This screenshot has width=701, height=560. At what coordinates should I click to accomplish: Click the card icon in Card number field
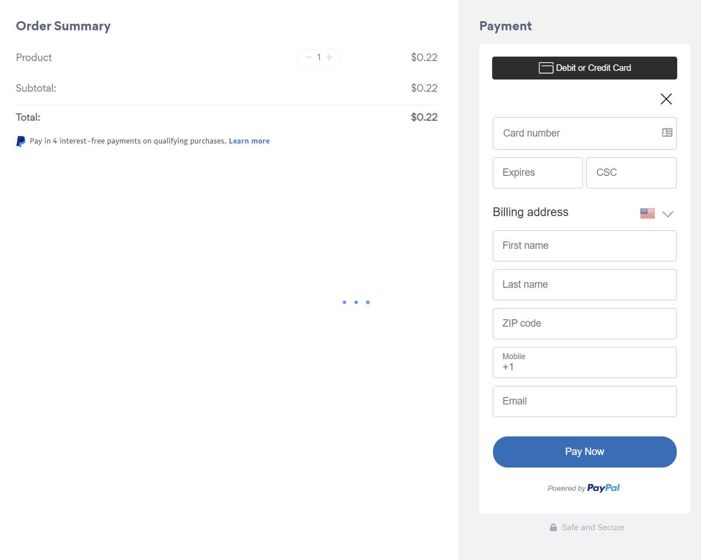point(667,133)
